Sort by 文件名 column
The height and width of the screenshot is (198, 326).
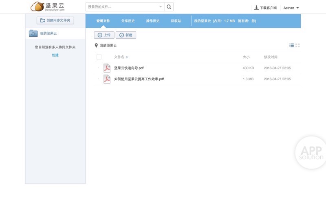coord(121,57)
